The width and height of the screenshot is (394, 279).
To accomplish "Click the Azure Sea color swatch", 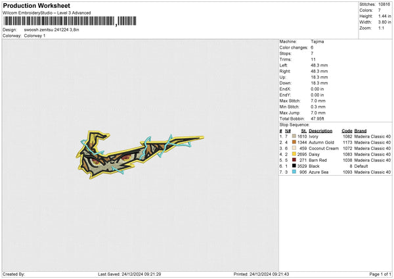I will tap(294, 172).
